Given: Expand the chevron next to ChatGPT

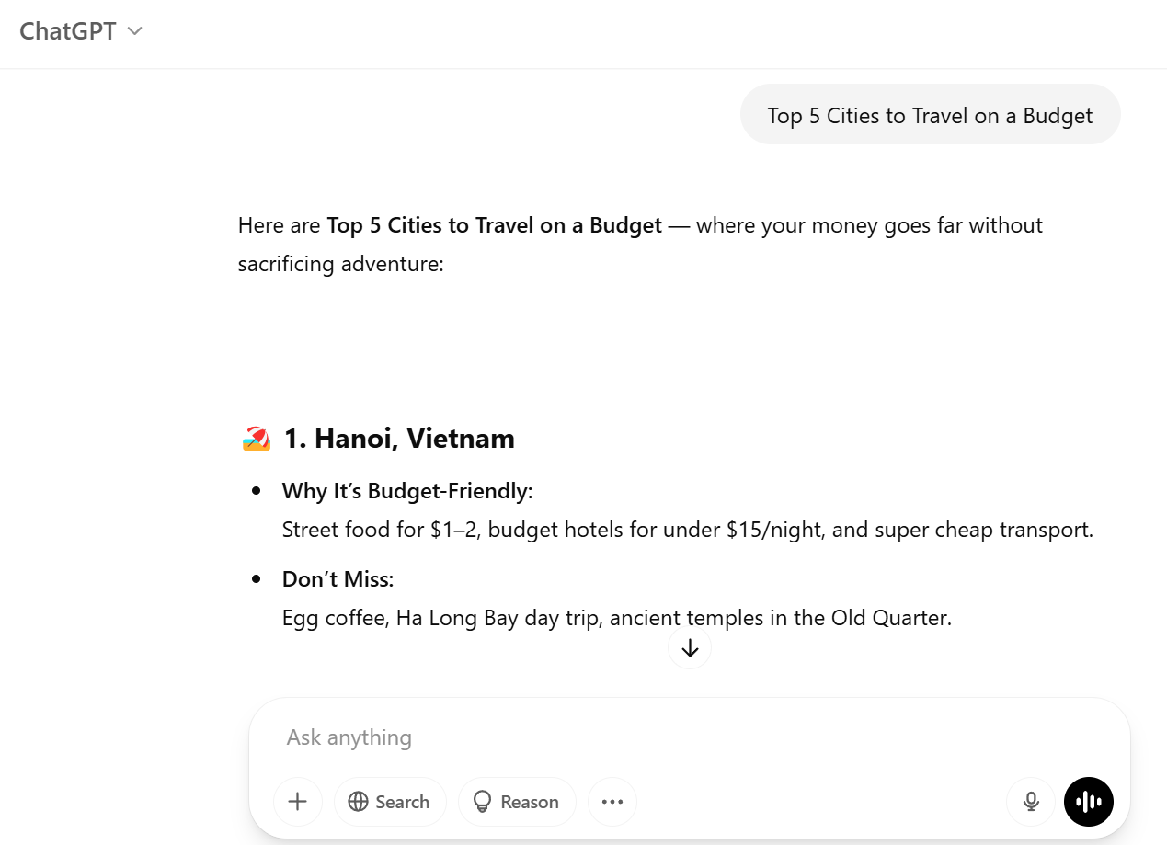Looking at the screenshot, I should [x=134, y=31].
